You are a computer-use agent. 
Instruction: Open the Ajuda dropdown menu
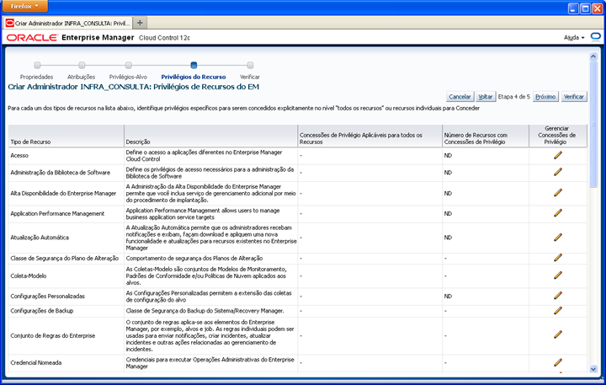tap(574, 38)
